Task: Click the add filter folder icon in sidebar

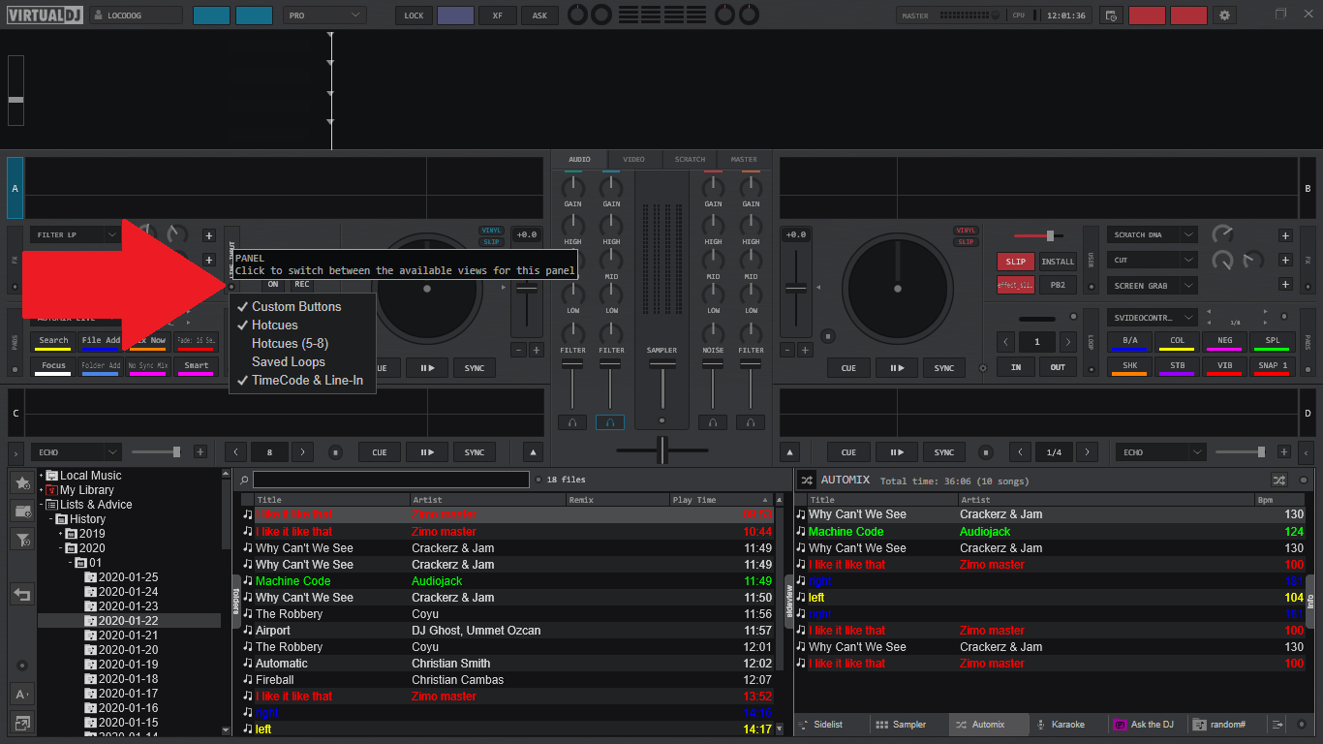Action: [x=22, y=540]
